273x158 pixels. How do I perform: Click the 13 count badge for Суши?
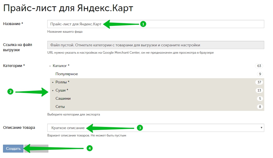pos(259,90)
